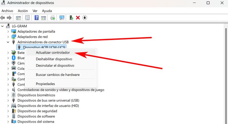Choose Actualizar controlador from context menu

pos(53,52)
